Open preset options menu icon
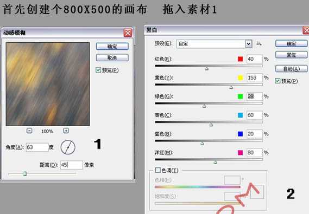309x214 pixels. [259, 43]
